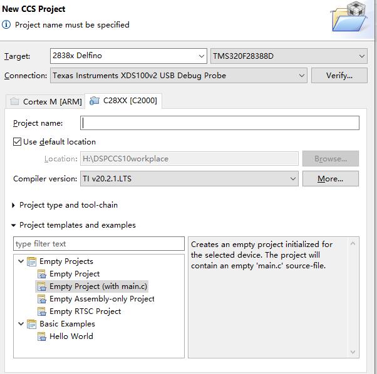The width and height of the screenshot is (377, 374).
Task: Click the Empty Project template icon
Action: coord(42,274)
